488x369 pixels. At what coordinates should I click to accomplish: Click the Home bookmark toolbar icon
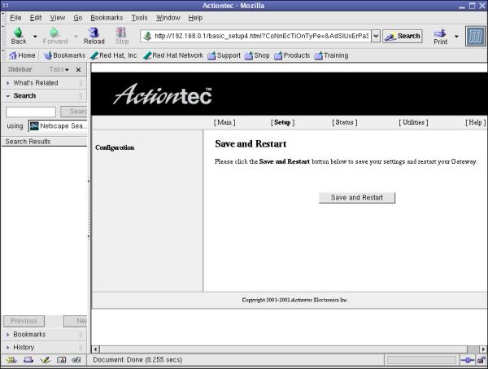[x=12, y=55]
